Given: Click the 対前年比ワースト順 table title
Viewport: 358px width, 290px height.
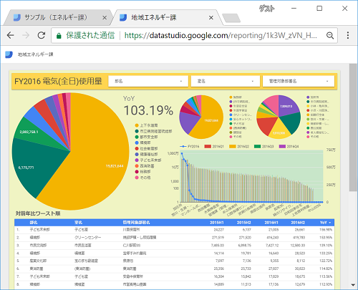Looking at the screenshot, I should tap(38, 213).
